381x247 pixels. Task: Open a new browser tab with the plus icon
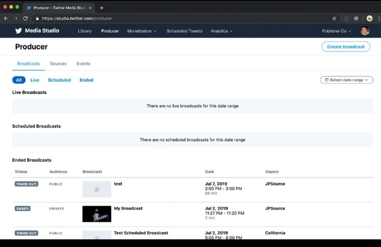click(101, 8)
